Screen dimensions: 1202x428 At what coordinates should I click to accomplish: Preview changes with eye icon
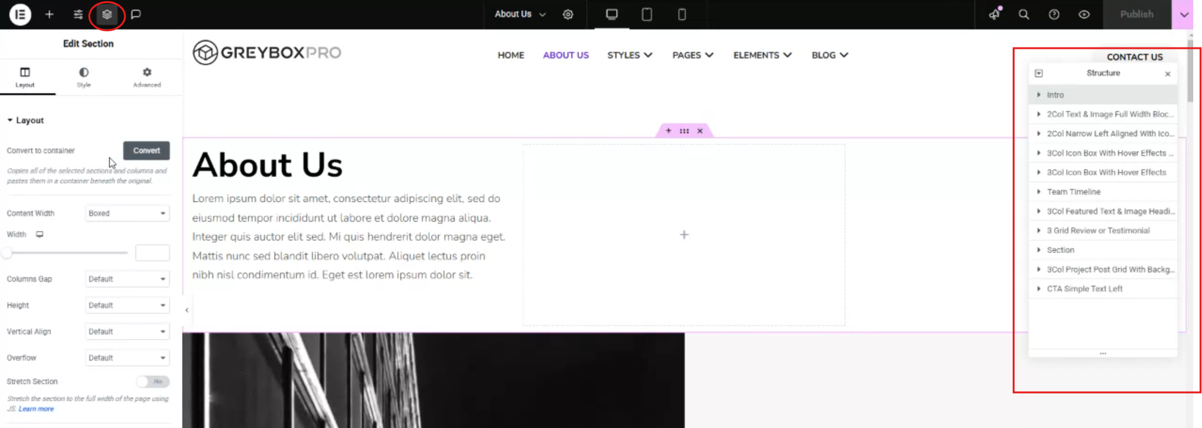(x=1084, y=14)
